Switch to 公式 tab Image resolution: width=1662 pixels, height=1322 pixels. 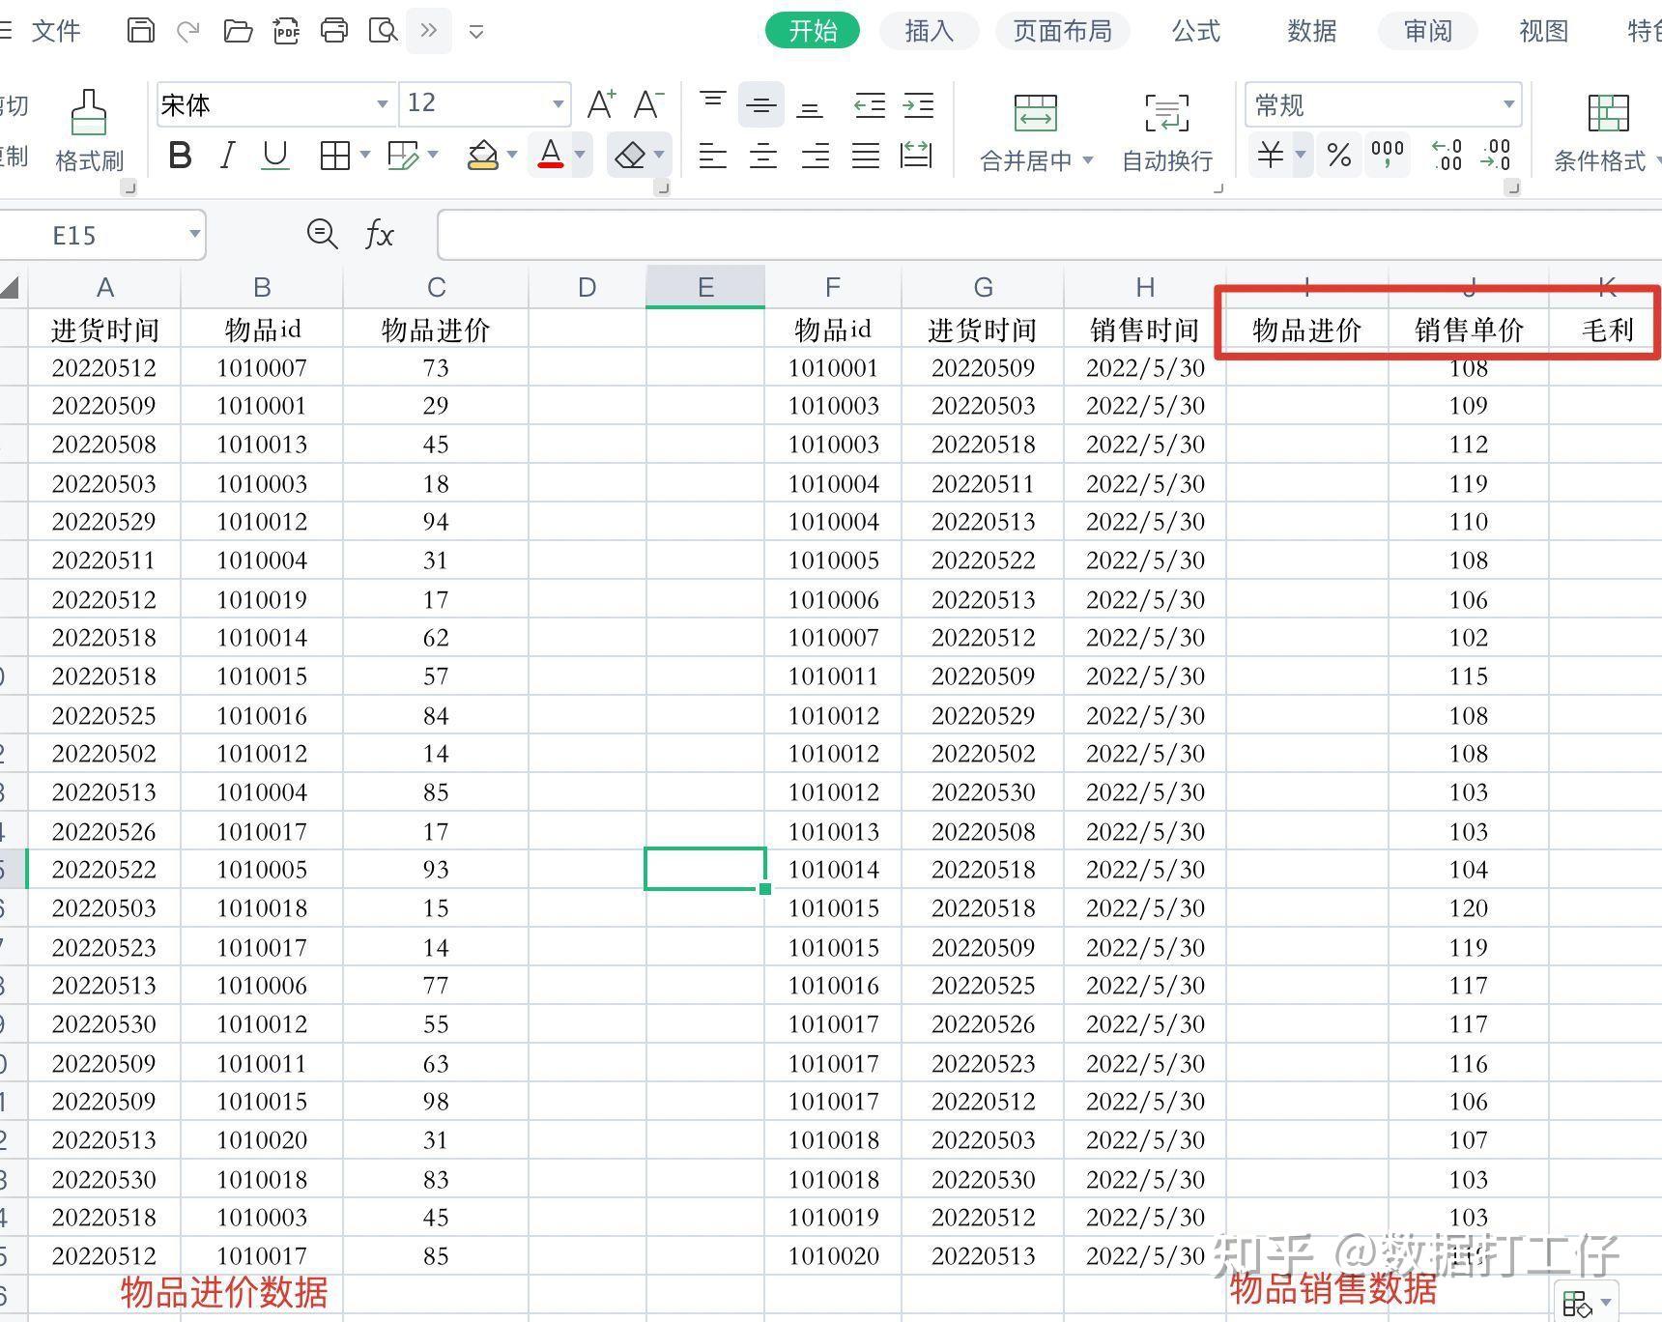(1196, 31)
